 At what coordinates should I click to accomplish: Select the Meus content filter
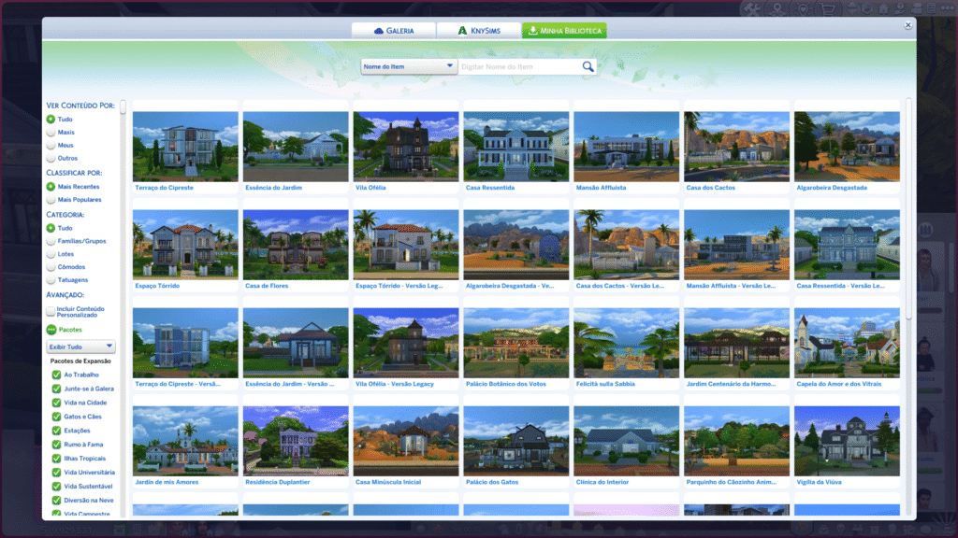coord(51,145)
